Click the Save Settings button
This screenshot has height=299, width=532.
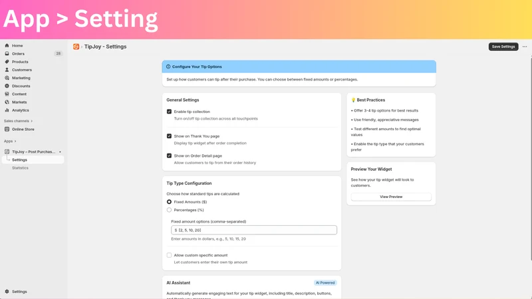pos(503,47)
